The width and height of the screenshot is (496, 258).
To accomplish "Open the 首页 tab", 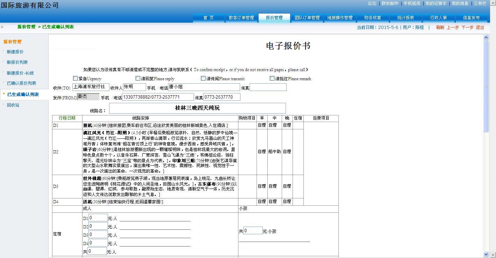I will pyautogui.click(x=208, y=18).
